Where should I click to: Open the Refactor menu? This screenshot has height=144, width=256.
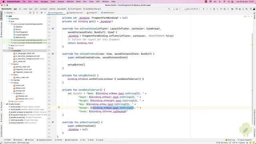tap(70, 2)
